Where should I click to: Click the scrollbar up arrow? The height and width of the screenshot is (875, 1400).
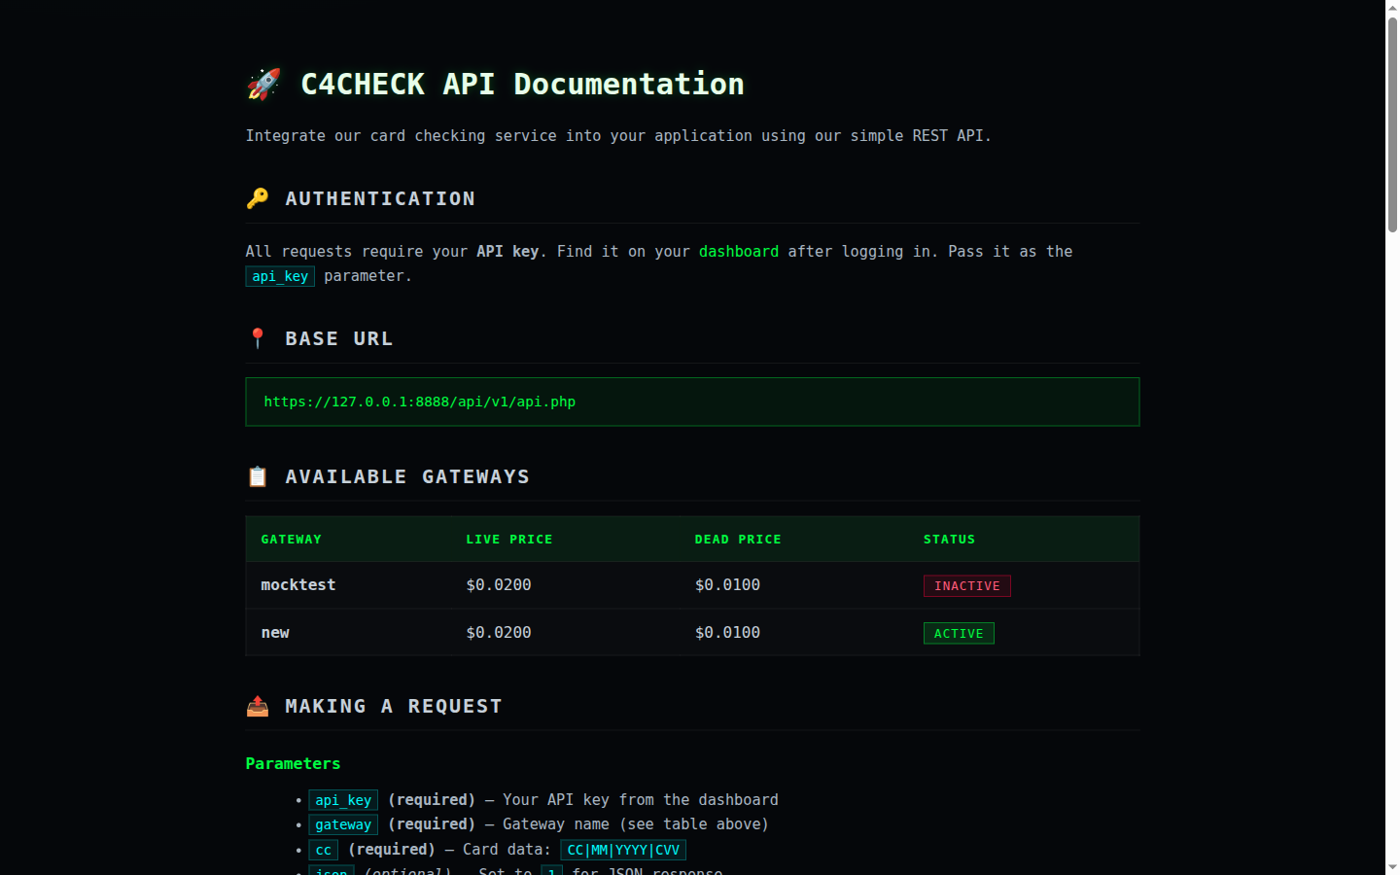click(1392, 7)
